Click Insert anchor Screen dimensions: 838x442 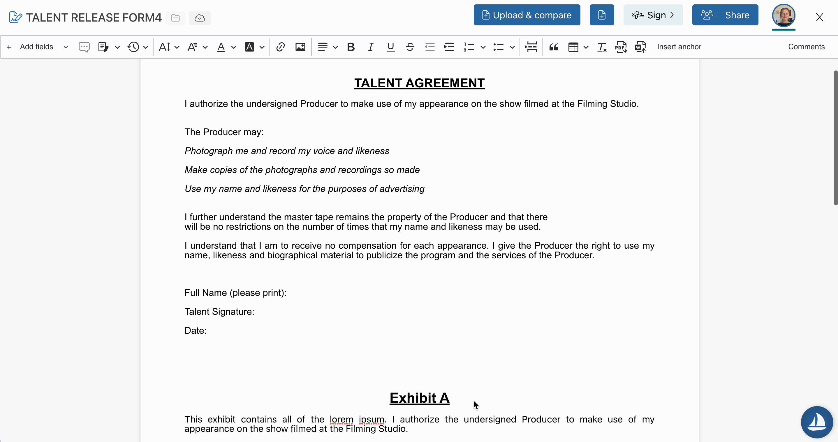679,47
